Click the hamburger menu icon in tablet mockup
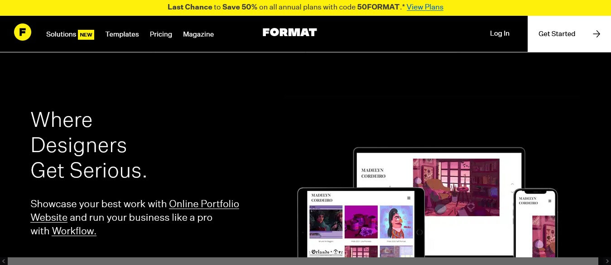Viewport: 611px width, 265px height. click(x=409, y=198)
